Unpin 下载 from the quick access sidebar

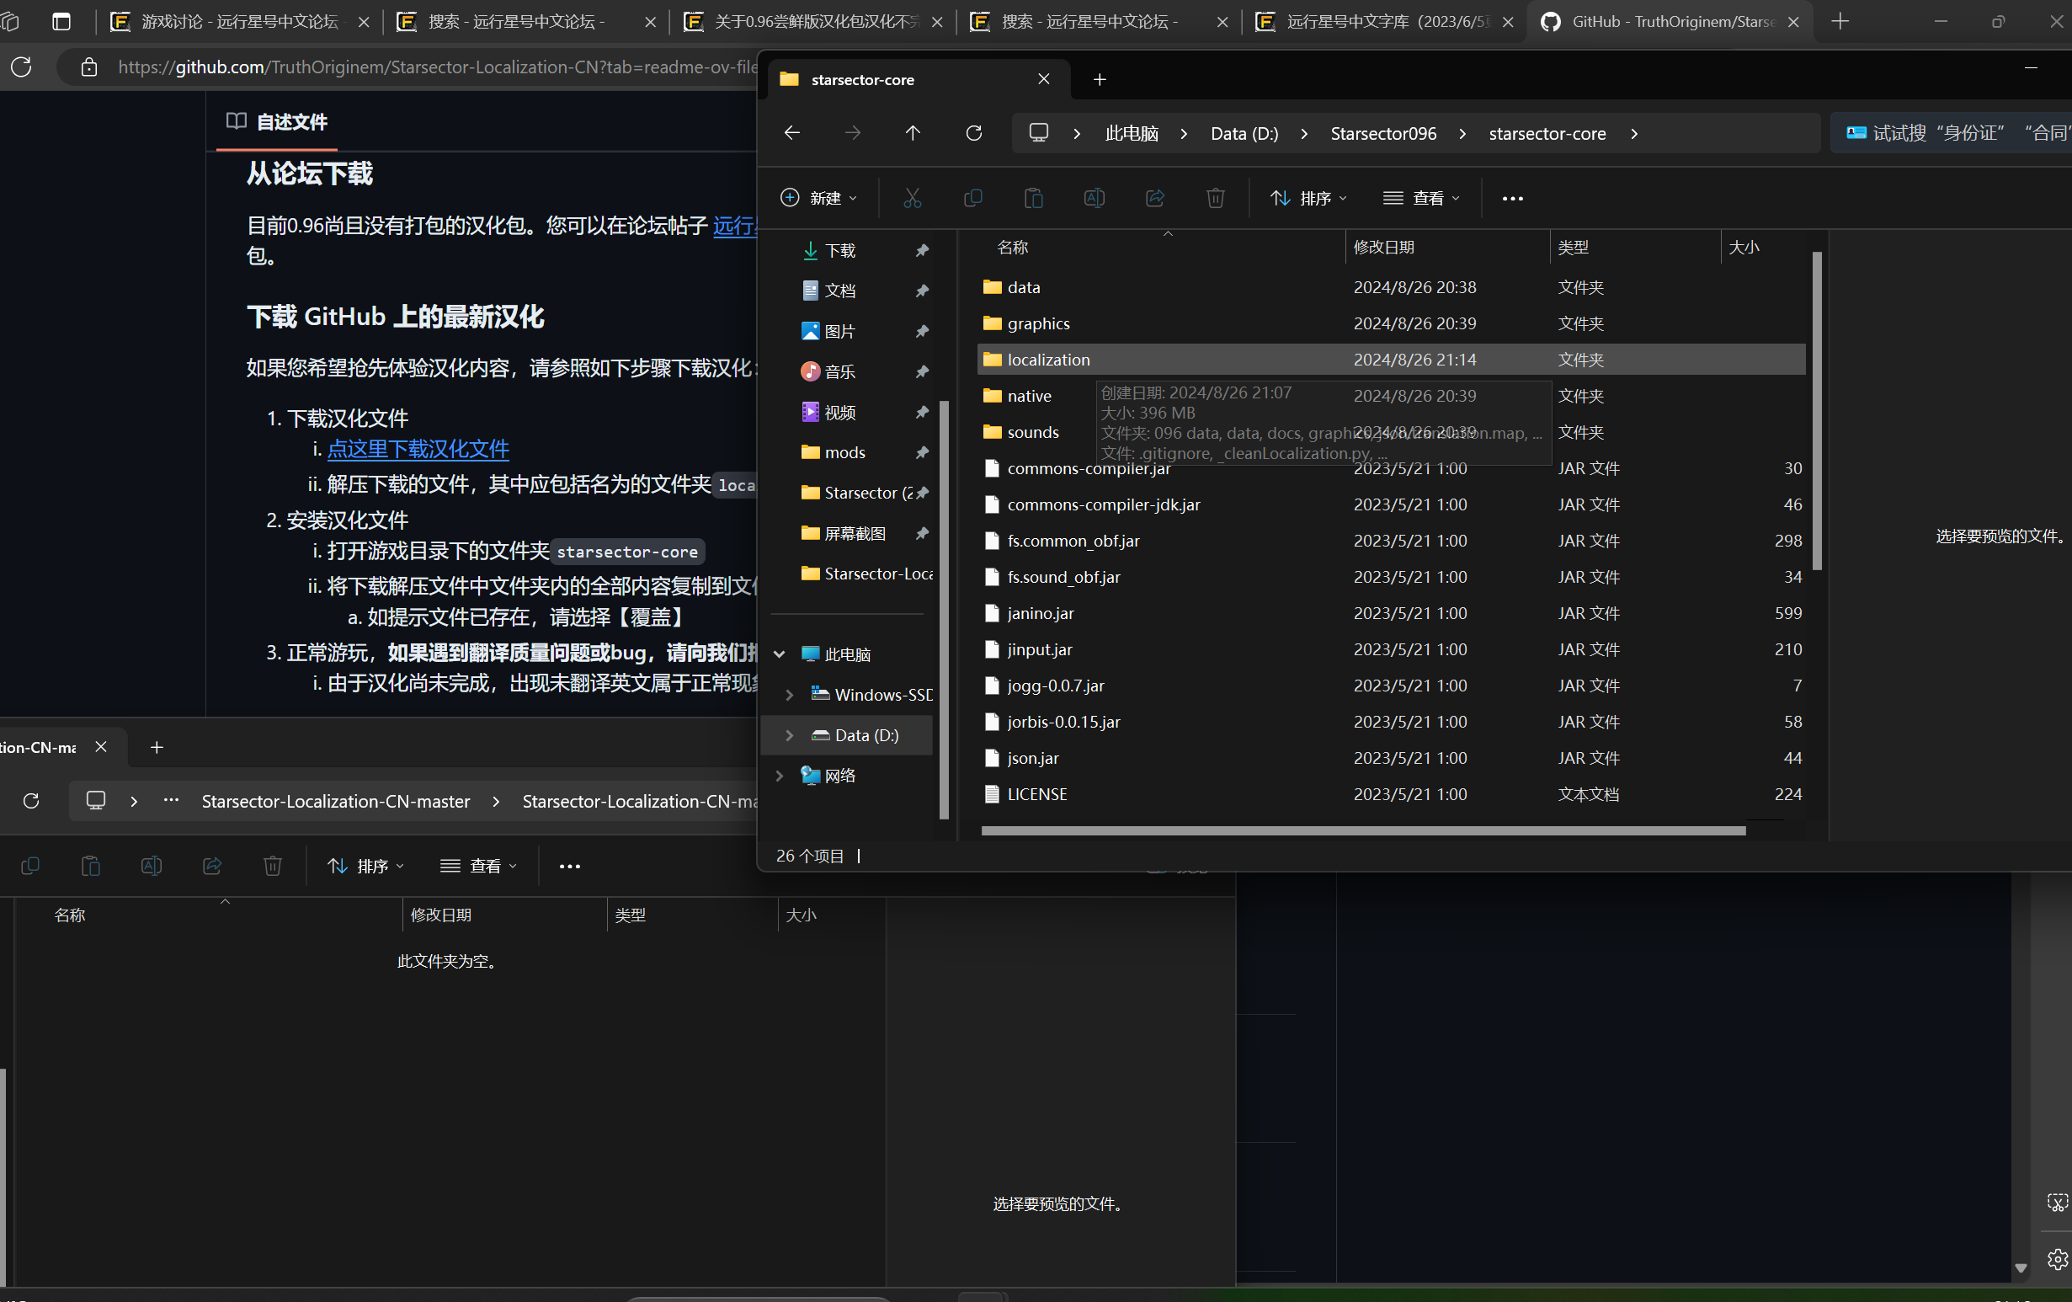pos(922,250)
